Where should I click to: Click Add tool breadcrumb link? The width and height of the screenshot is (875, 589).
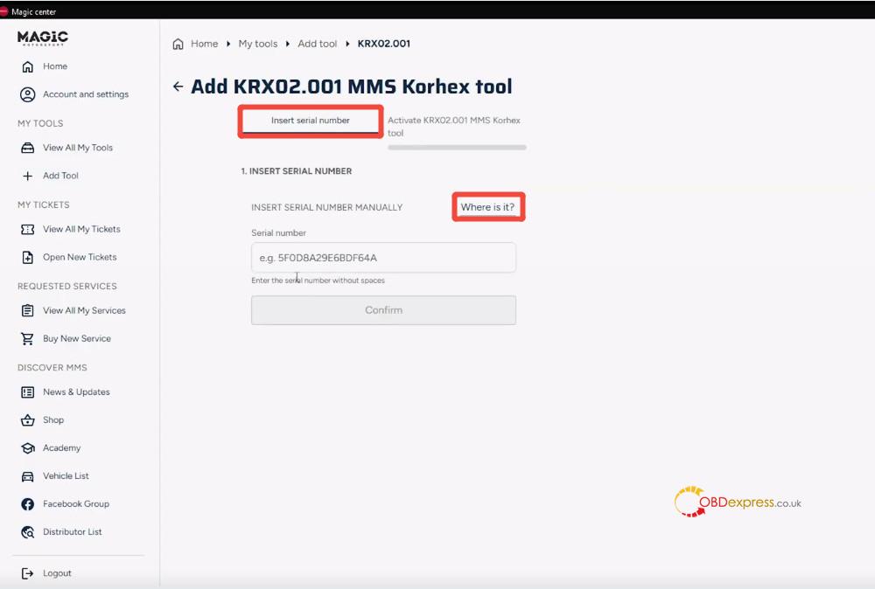(317, 44)
